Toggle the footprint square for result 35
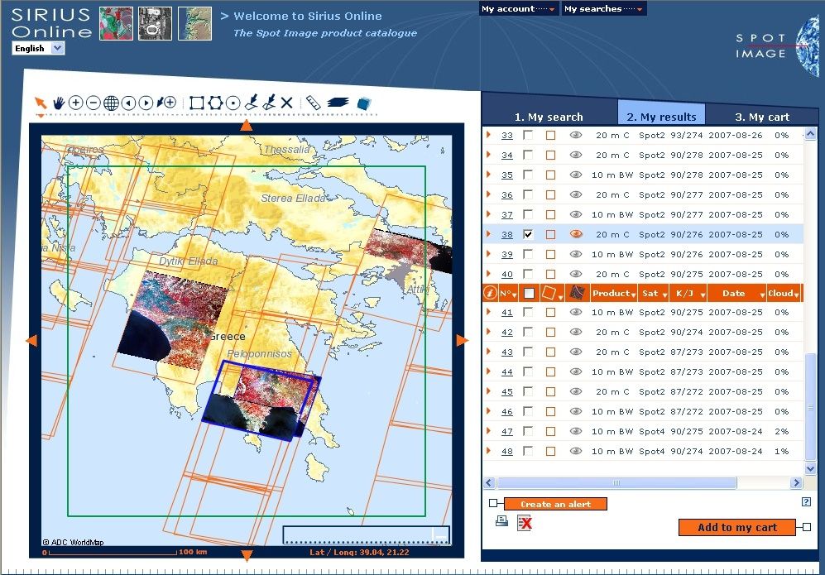The height and width of the screenshot is (575, 825). tap(550, 175)
